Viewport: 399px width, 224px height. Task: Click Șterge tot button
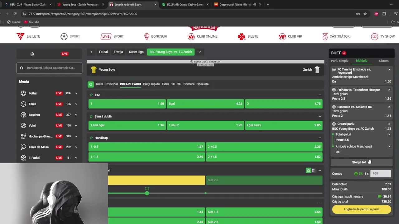tap(362, 162)
